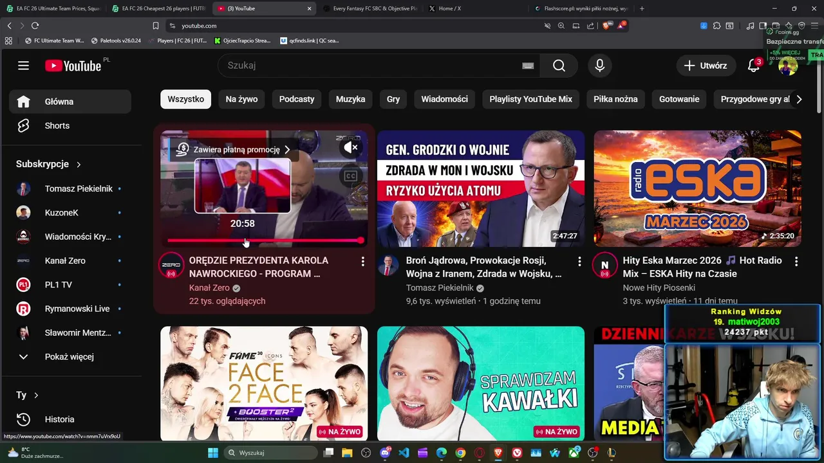Click the Utwórz create button
The width and height of the screenshot is (824, 463).
coord(706,66)
